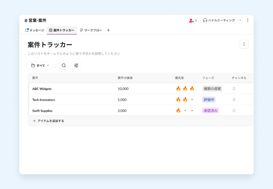Click the members count icon
This screenshot has width=273, height=189.
click(x=193, y=20)
